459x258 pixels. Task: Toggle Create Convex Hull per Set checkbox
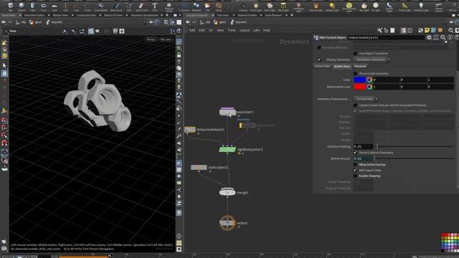(355, 105)
